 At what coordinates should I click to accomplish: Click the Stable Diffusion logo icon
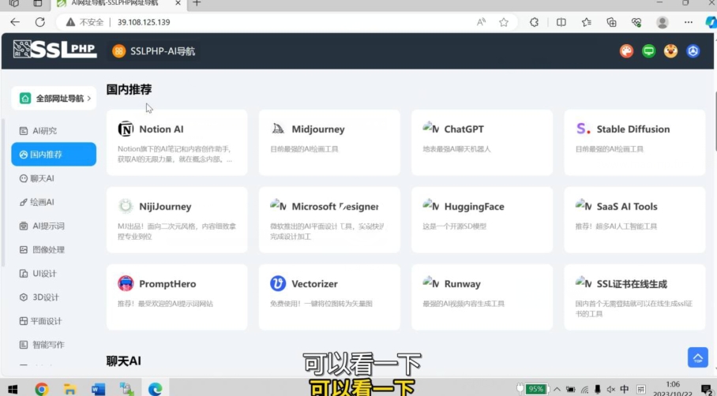click(x=583, y=129)
